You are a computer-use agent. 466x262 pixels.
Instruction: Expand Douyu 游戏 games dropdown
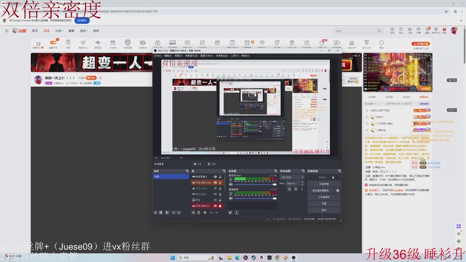point(83,31)
